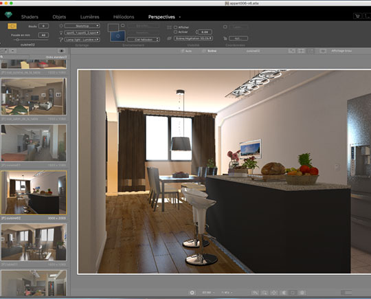
Task: Click the small toggle button above thumbnail list
Action: (x=13, y=51)
